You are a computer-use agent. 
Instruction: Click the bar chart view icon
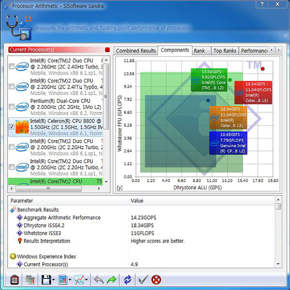point(63,280)
